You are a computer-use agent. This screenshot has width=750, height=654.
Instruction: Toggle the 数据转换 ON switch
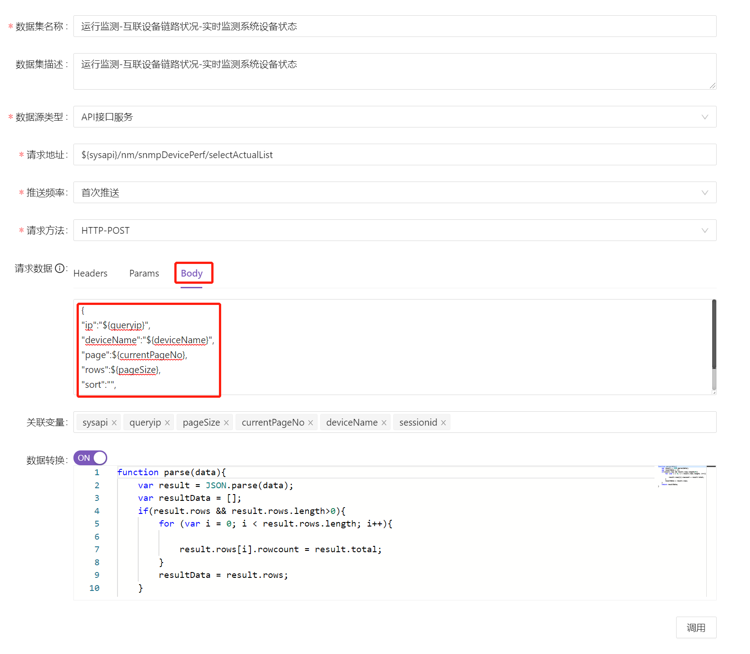click(x=90, y=458)
